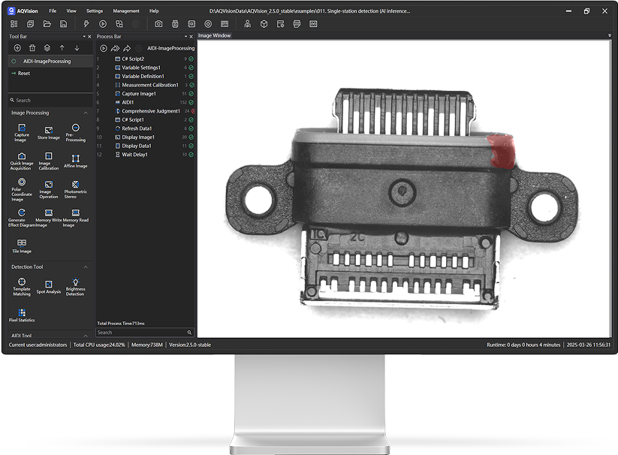
Task: Click the camera icon in the main toolbar
Action: (x=158, y=24)
